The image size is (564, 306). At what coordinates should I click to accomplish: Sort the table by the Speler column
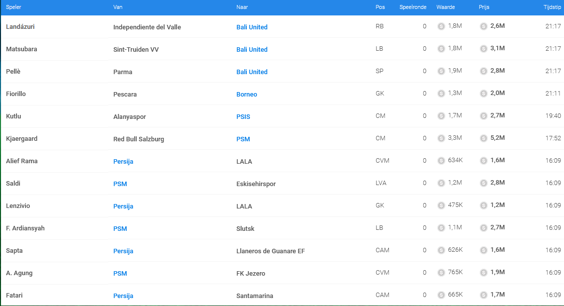pyautogui.click(x=13, y=7)
